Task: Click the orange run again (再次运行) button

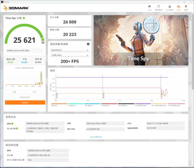Action: point(25,102)
